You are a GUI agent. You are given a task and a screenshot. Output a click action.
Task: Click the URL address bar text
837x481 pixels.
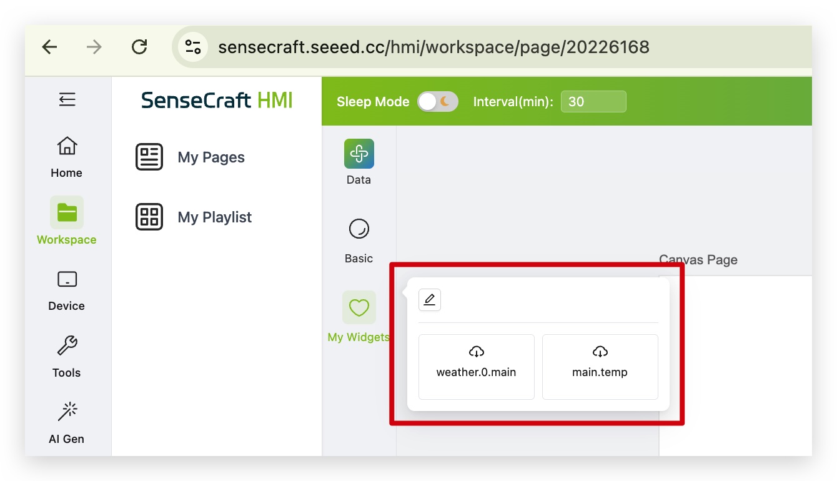[x=433, y=47]
